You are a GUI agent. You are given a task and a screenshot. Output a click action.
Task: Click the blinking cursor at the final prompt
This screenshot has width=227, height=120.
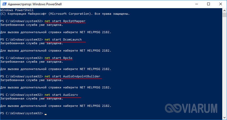46,114
